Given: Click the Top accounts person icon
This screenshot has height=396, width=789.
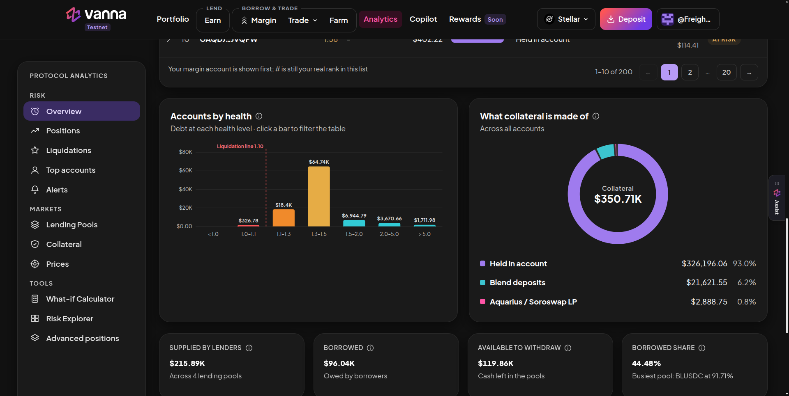Looking at the screenshot, I should pyautogui.click(x=35, y=170).
